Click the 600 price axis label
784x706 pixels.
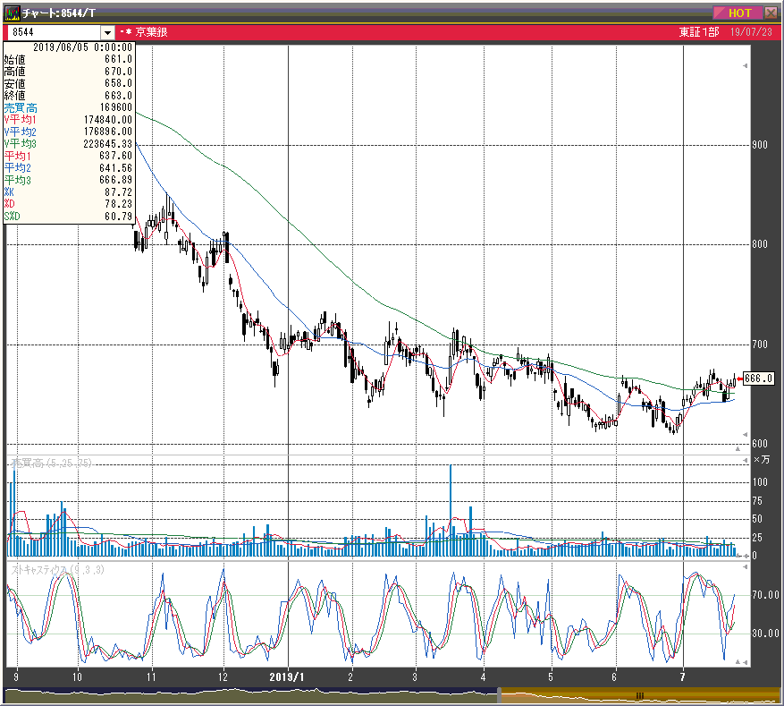coord(760,444)
